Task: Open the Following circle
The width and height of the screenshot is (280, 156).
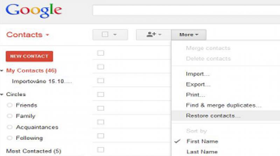Action: (x=29, y=138)
